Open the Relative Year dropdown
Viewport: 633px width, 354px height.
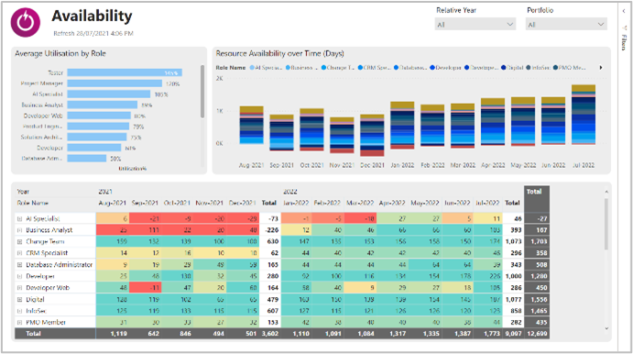475,25
